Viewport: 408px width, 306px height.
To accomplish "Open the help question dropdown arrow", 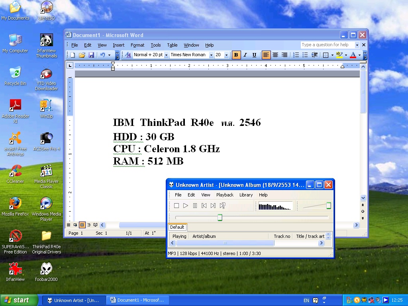I will click(x=357, y=45).
